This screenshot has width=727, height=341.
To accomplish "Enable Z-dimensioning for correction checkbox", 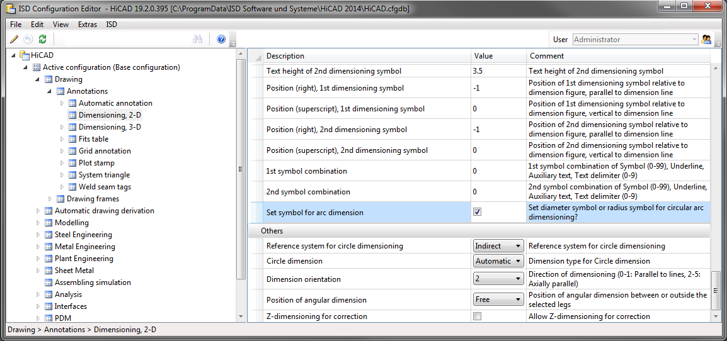I will point(477,316).
